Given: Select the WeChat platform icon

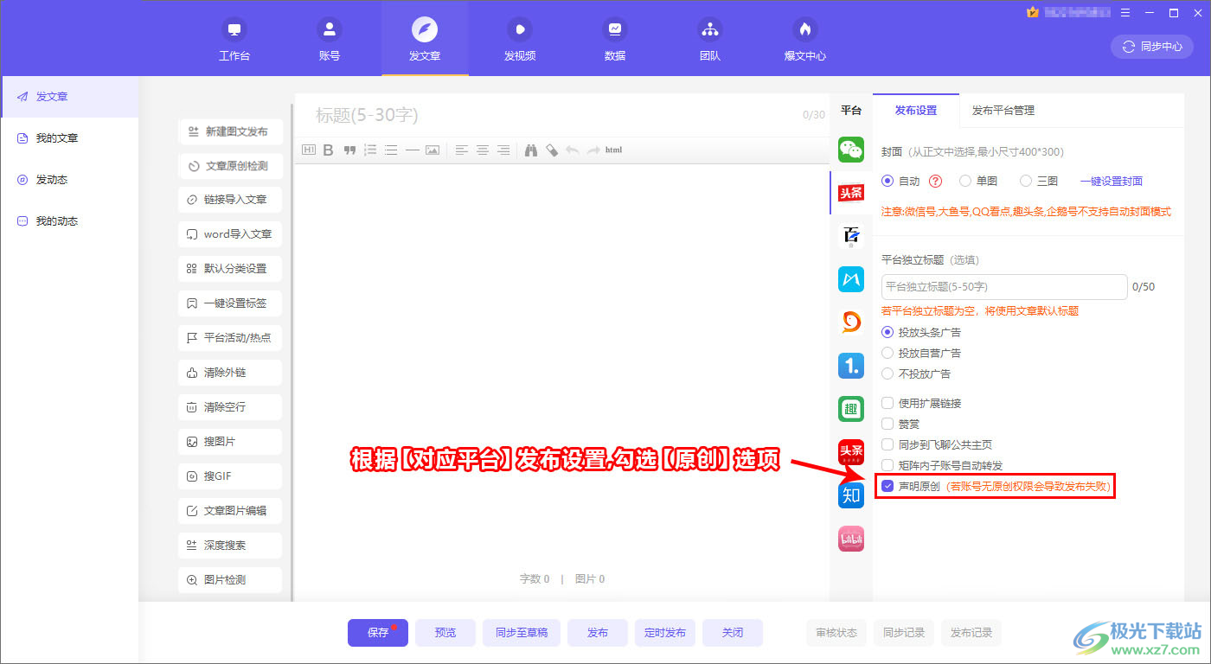Looking at the screenshot, I should (x=851, y=150).
